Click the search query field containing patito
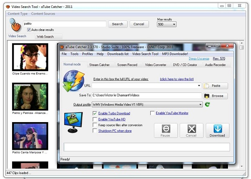Screen dimensions: 251x179 tap(65, 24)
